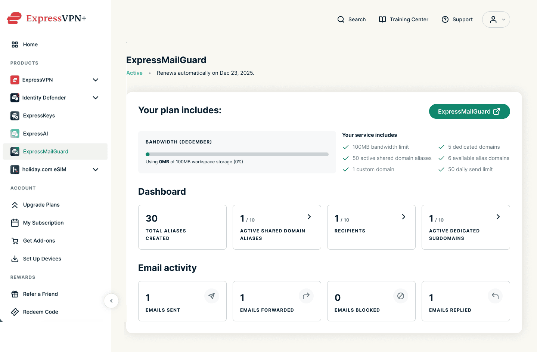Click the Redeem Code tag icon
The image size is (537, 352).
pyautogui.click(x=15, y=312)
